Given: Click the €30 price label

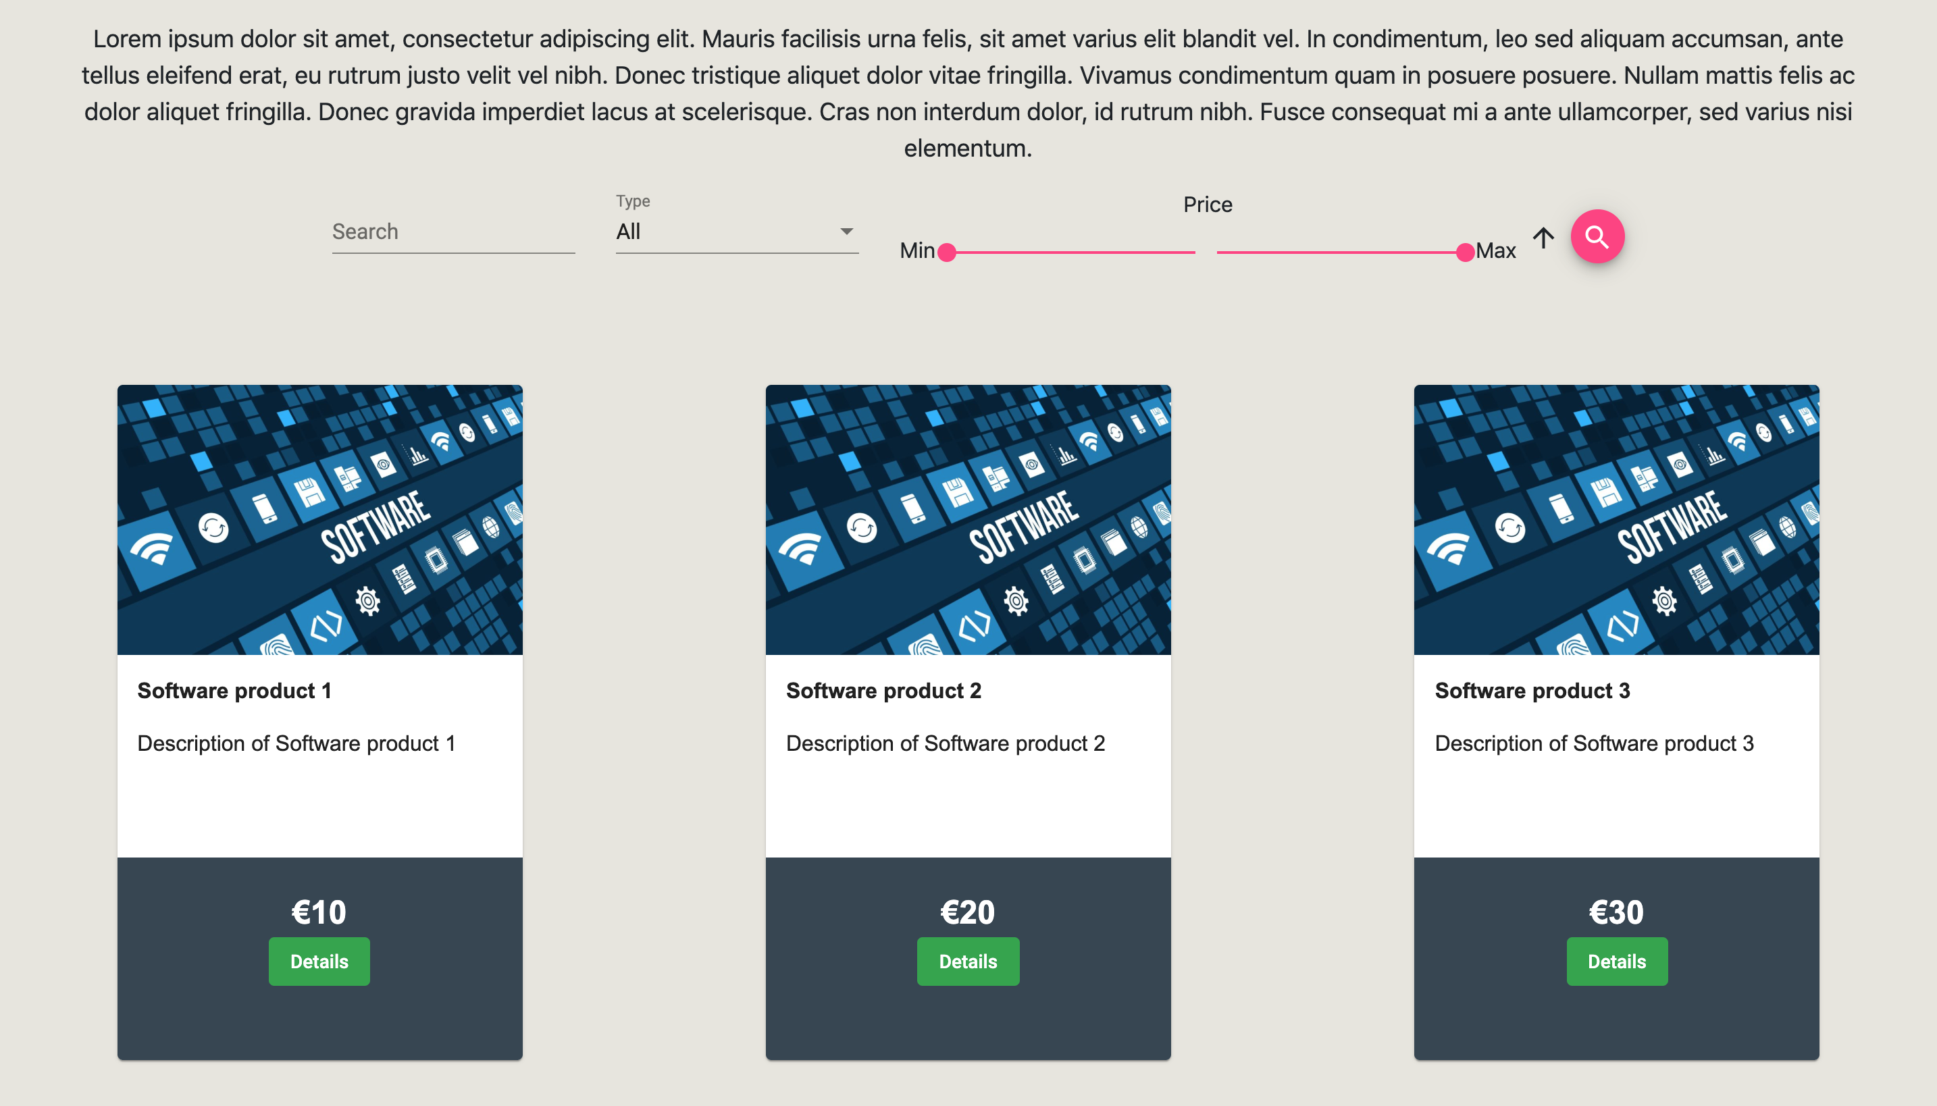Looking at the screenshot, I should [x=1616, y=912].
